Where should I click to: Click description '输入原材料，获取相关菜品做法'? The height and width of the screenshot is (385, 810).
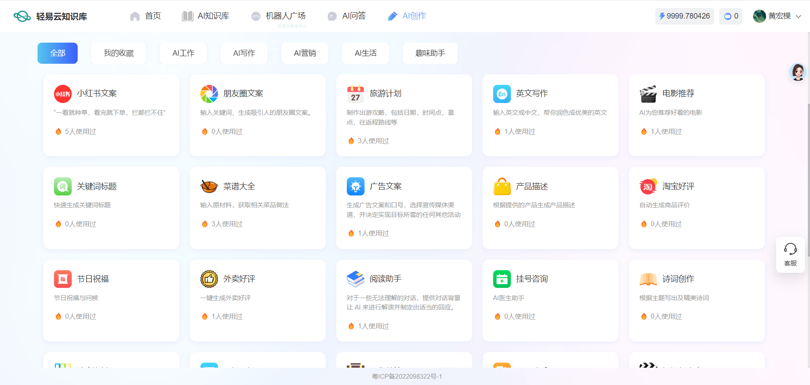245,205
